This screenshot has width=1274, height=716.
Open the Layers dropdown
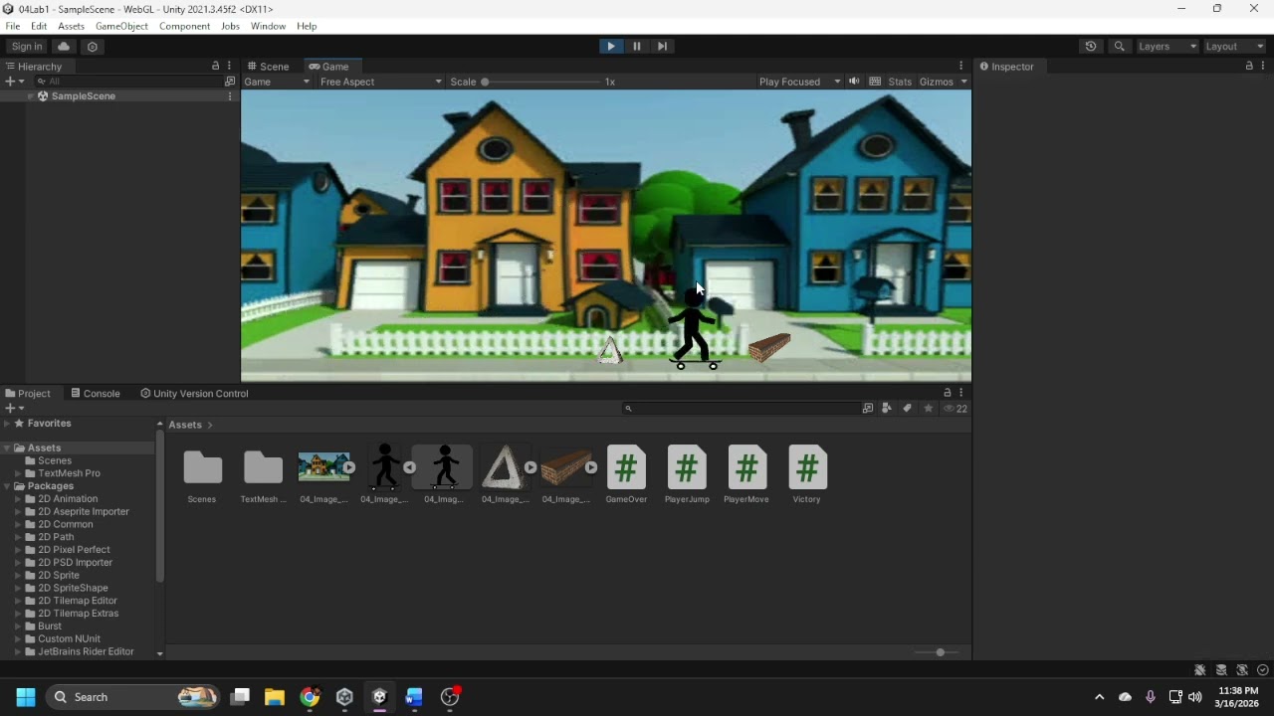[x=1168, y=46]
